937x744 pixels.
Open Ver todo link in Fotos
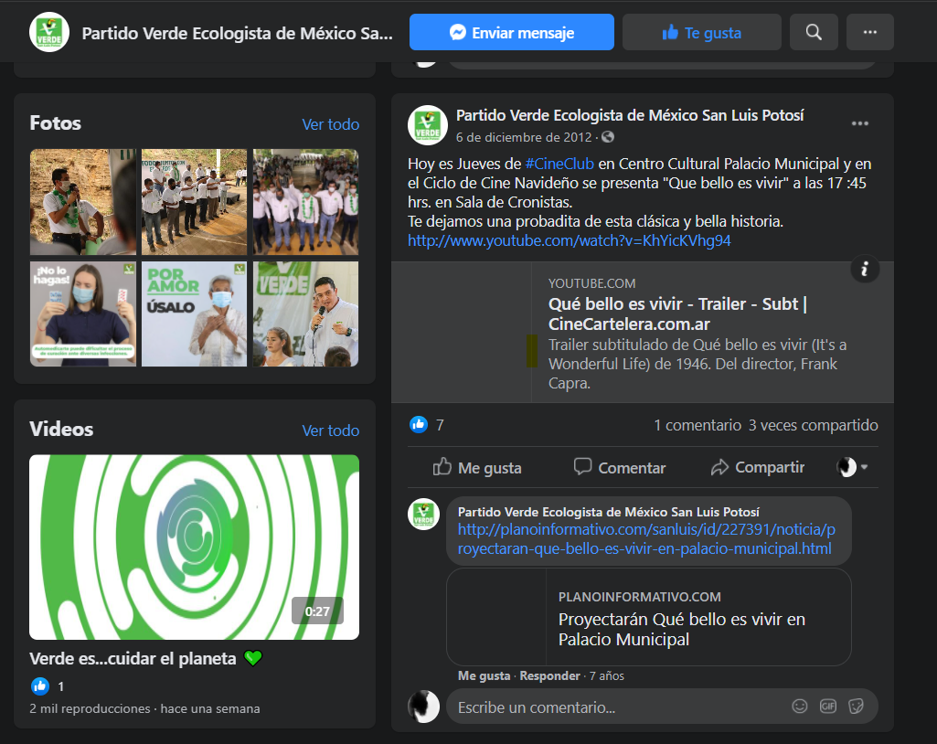point(330,124)
